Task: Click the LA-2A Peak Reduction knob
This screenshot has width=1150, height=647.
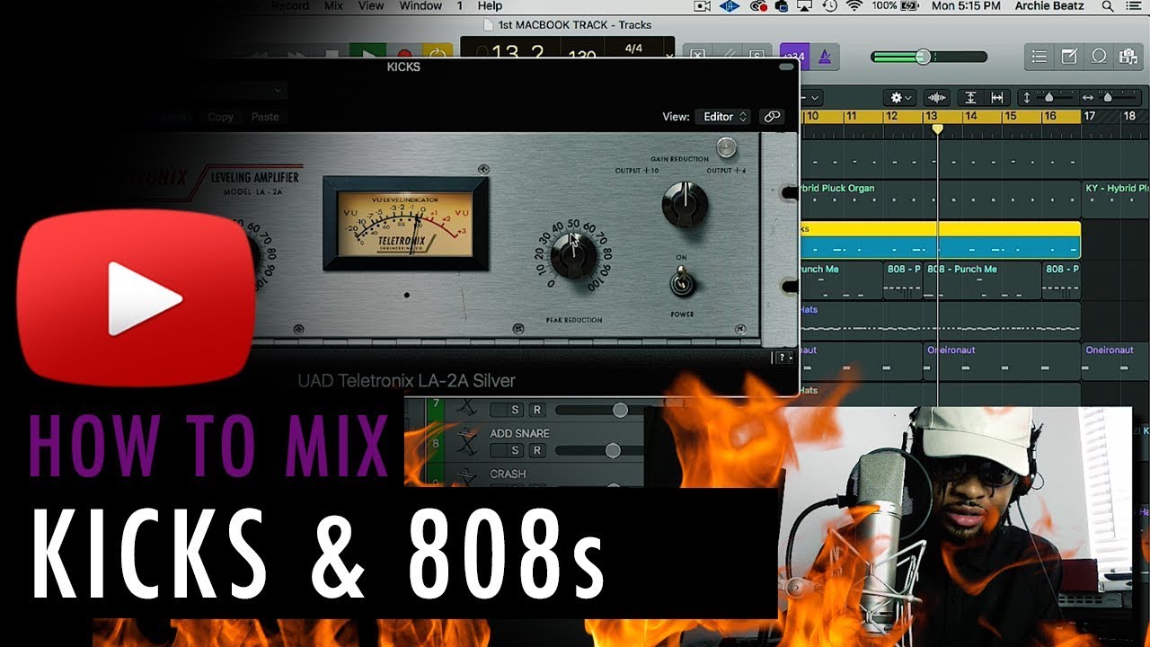Action: point(572,255)
